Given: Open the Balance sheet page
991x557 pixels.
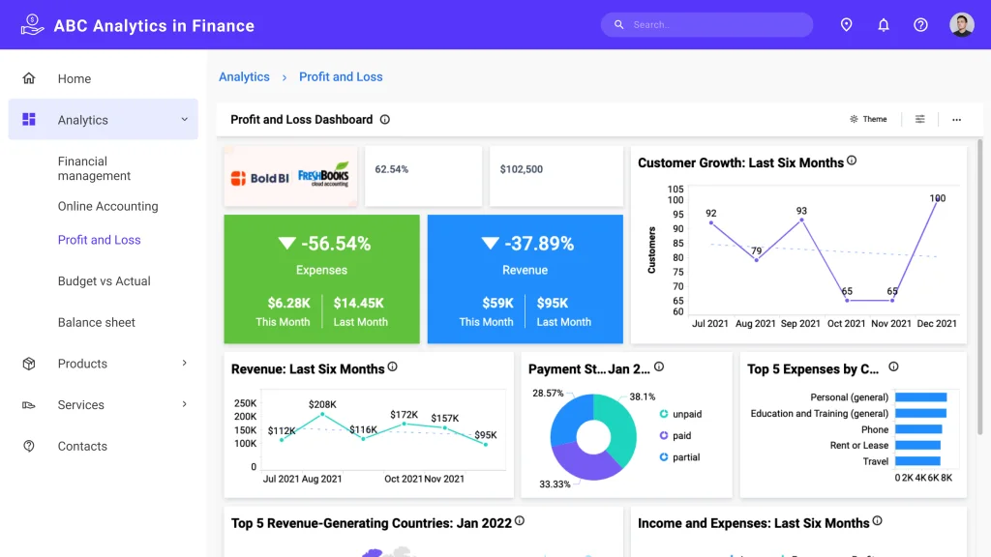Looking at the screenshot, I should click(x=96, y=322).
